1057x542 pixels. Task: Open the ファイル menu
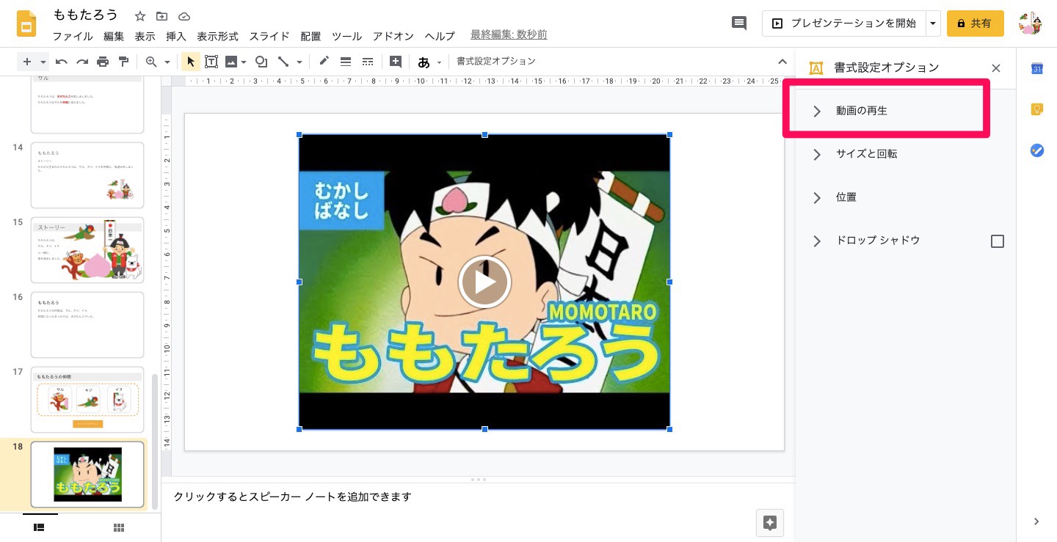pos(73,36)
